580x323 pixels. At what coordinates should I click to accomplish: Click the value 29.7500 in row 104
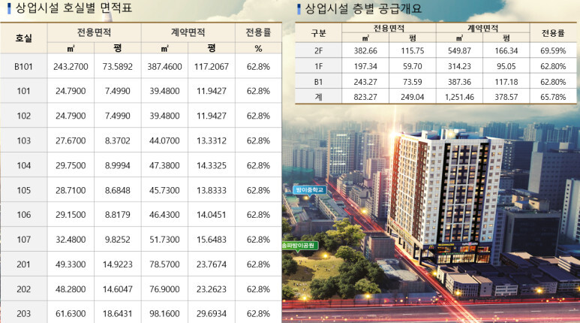pyautogui.click(x=71, y=165)
